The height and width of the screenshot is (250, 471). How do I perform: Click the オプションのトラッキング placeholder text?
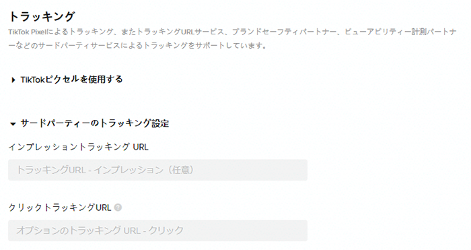click(69, 230)
